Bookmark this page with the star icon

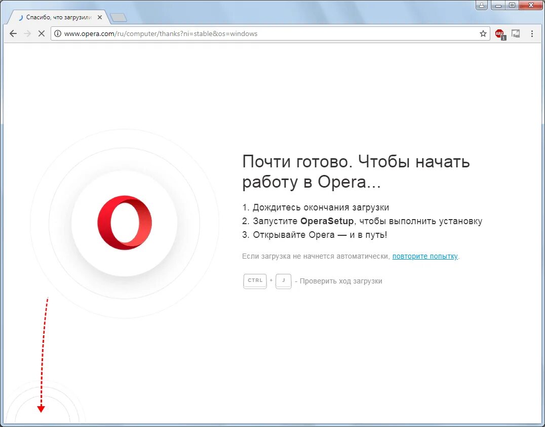483,34
